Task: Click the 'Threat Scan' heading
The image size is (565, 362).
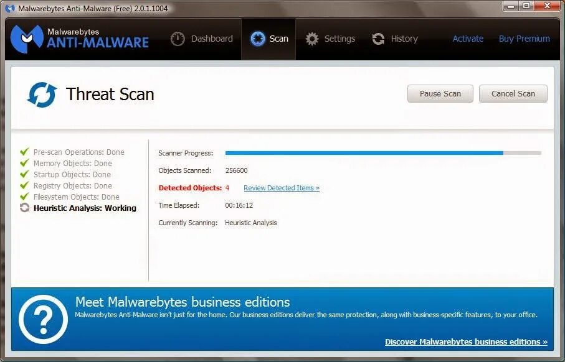Action: point(110,95)
